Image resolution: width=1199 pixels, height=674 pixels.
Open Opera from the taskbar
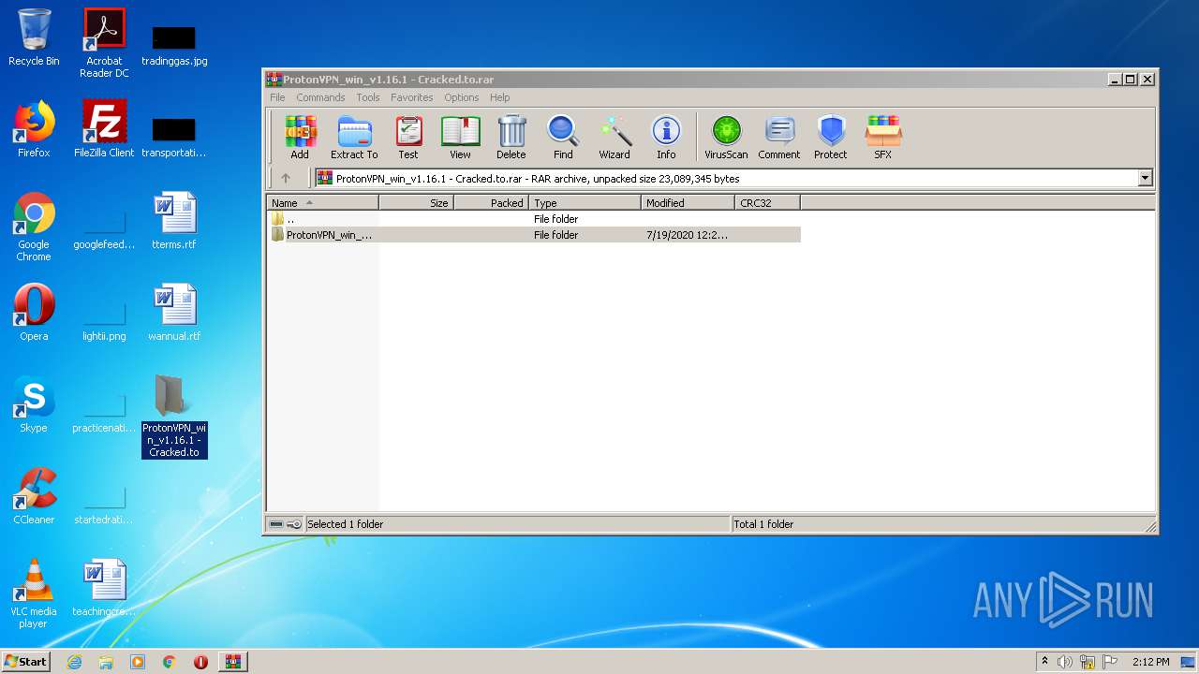[x=200, y=662]
